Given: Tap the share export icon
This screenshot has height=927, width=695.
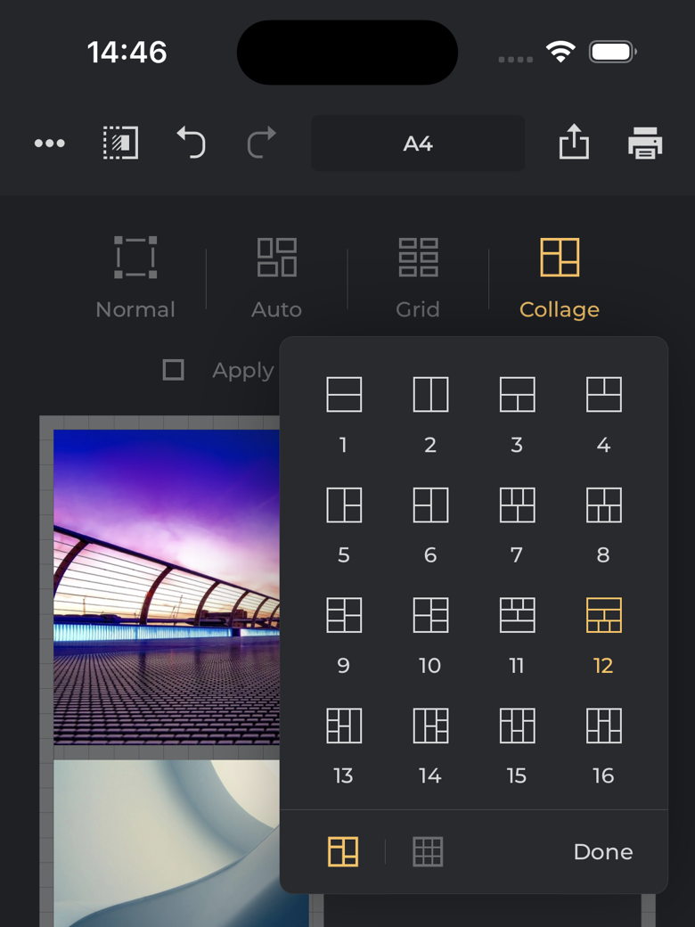Looking at the screenshot, I should point(574,143).
